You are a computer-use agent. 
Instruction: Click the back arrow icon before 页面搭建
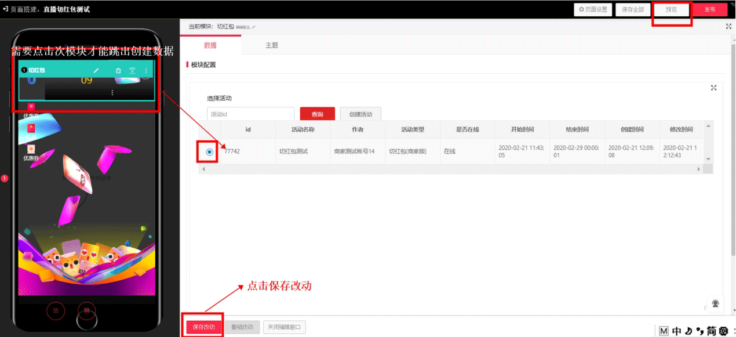click(x=5, y=9)
